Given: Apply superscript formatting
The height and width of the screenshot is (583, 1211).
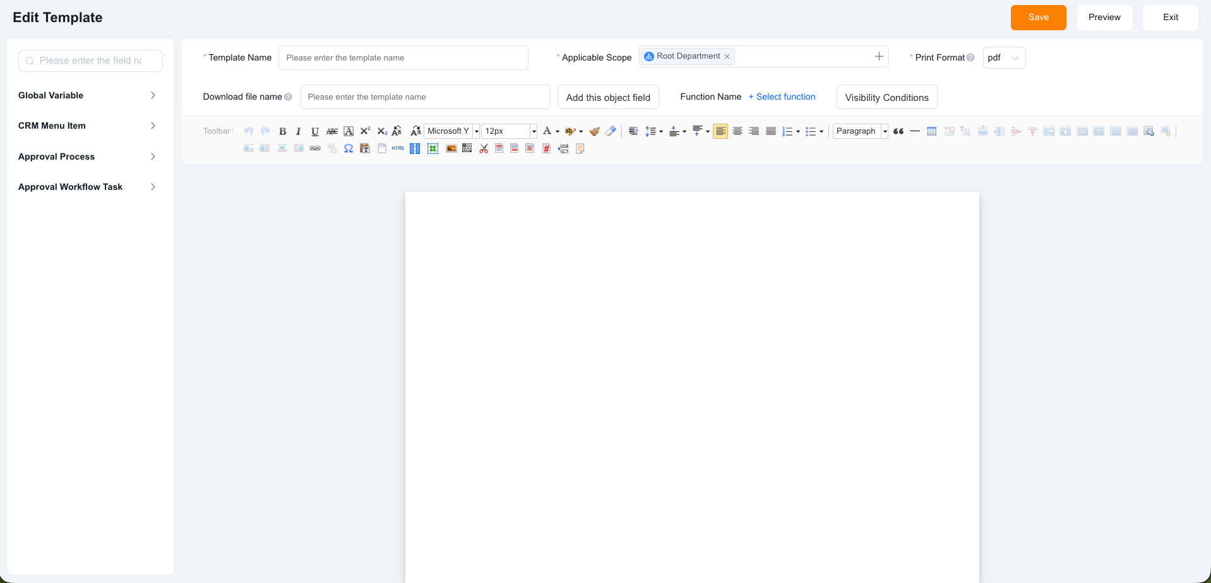Looking at the screenshot, I should point(365,131).
